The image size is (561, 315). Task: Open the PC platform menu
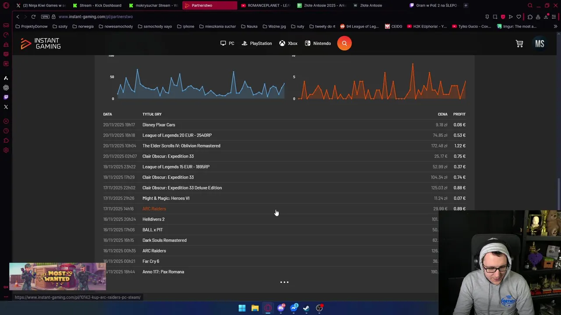pos(227,43)
